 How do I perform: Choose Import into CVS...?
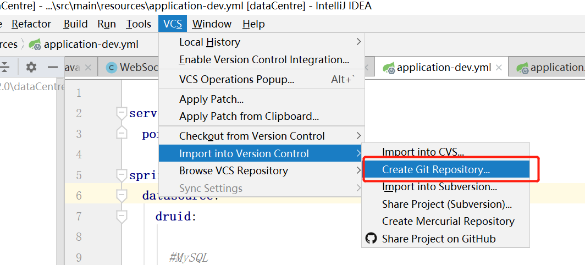coord(446,152)
